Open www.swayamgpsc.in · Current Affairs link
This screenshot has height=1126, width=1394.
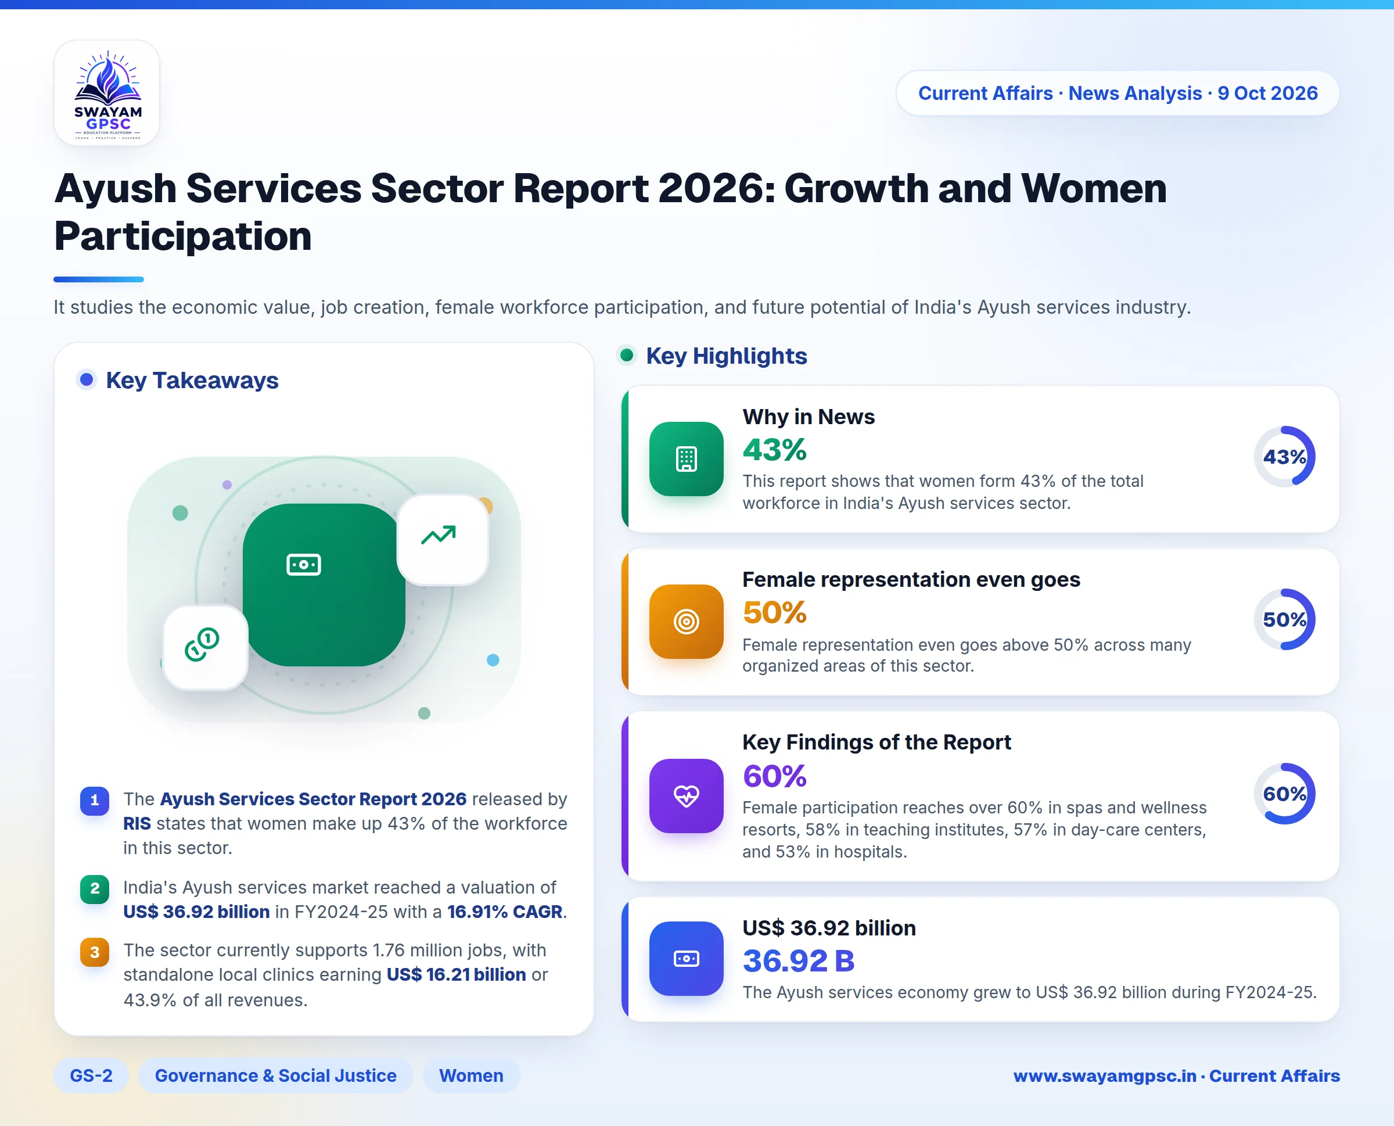1176,1075
